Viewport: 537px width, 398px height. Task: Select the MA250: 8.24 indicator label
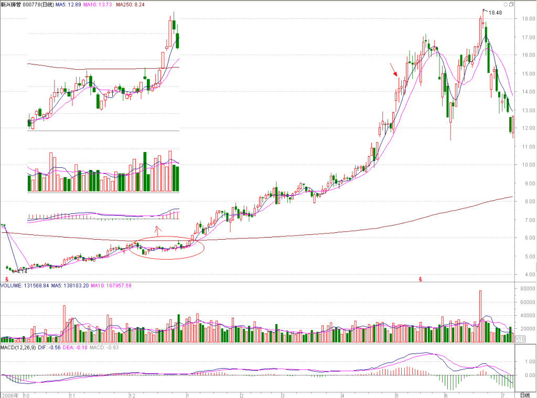click(x=130, y=5)
